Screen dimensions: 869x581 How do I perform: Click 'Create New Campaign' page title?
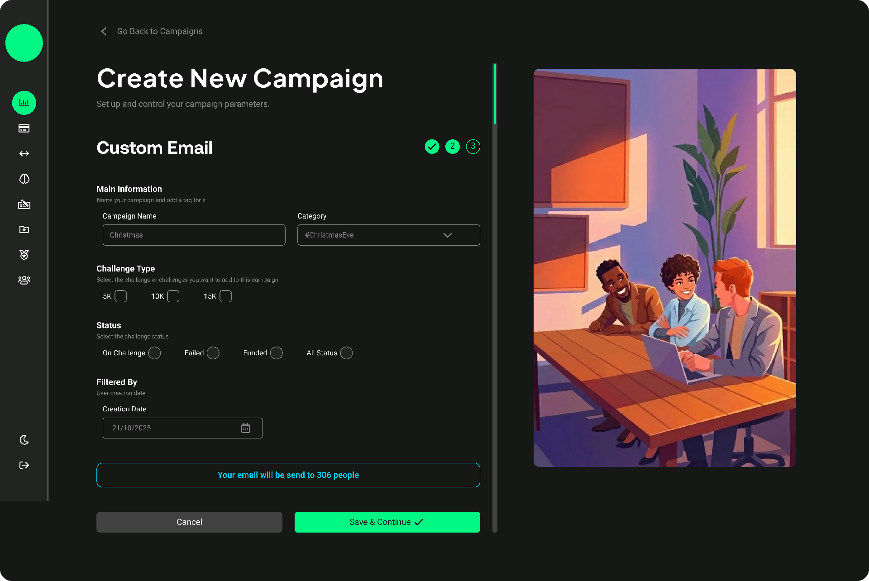point(240,79)
